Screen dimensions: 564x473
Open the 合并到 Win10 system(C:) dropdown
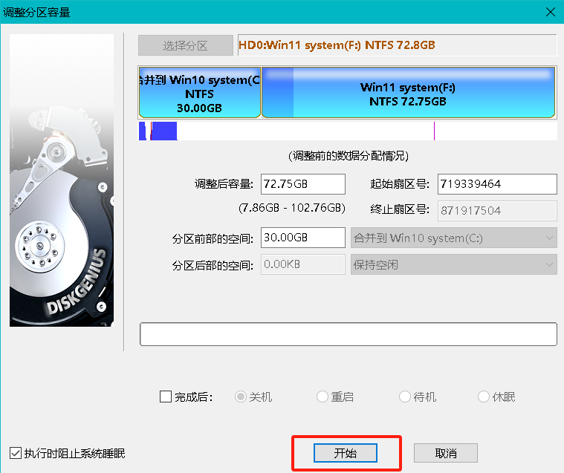(454, 238)
